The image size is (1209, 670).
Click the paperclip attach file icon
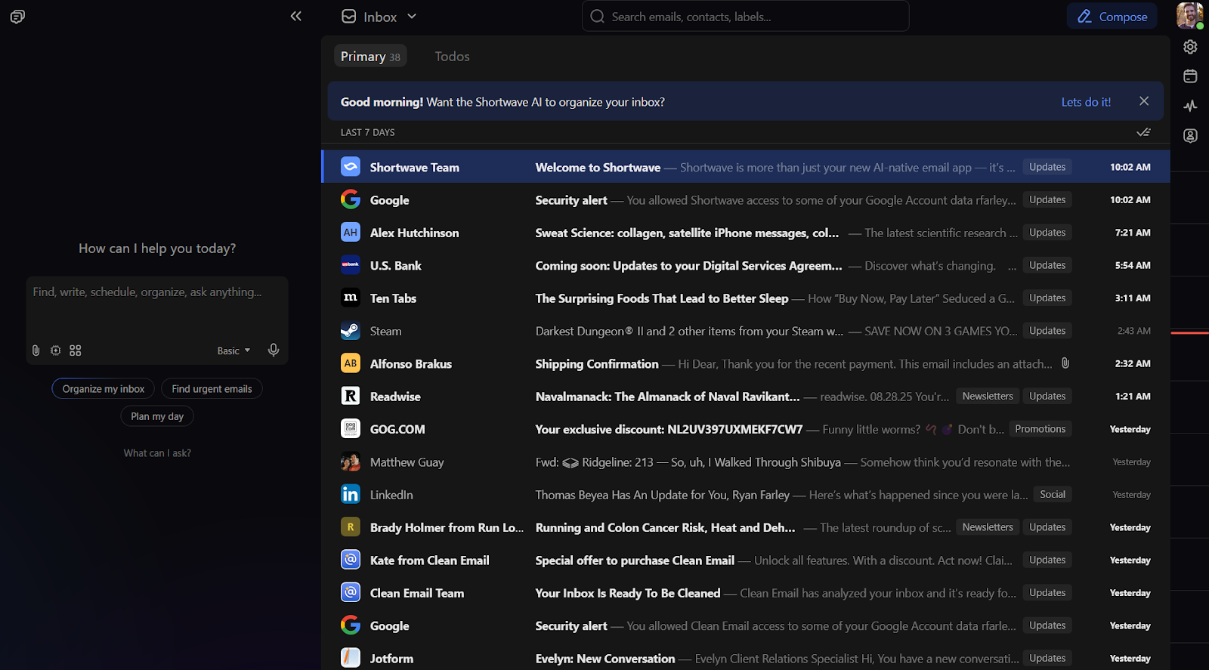pyautogui.click(x=36, y=350)
